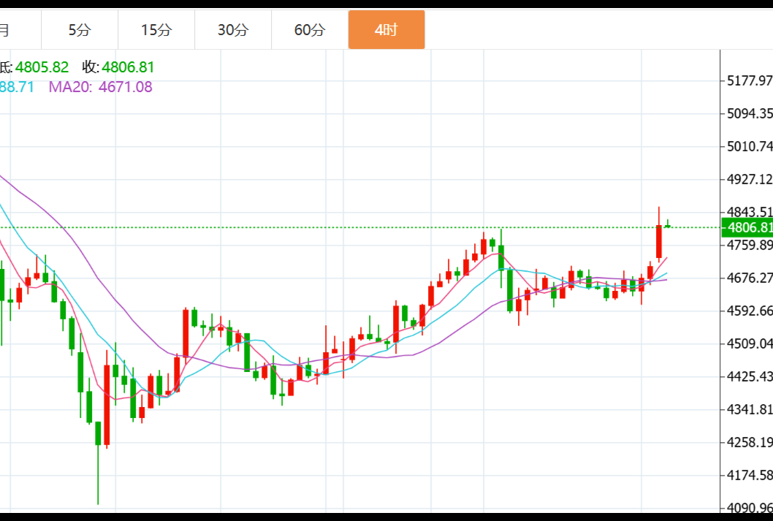Viewport: 773px width, 521px height.
Task: Click the MA20 4671.08 indicator label
Action: (100, 87)
